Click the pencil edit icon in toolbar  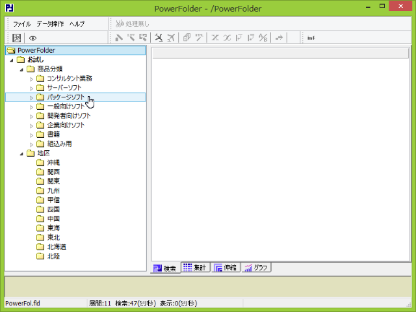118,38
